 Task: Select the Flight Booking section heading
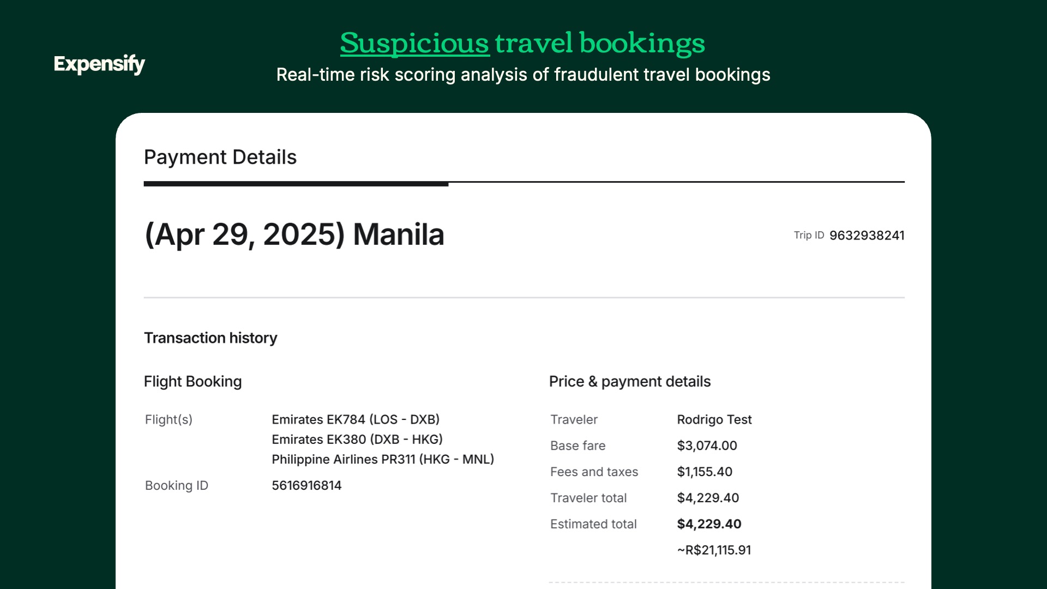coord(192,381)
